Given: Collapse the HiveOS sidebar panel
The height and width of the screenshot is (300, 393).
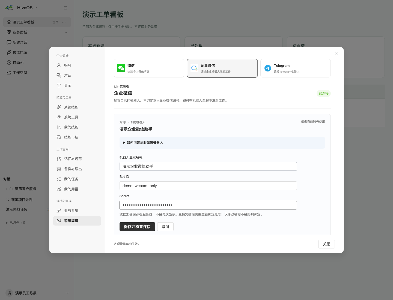Looking at the screenshot, I should click(x=65, y=8).
